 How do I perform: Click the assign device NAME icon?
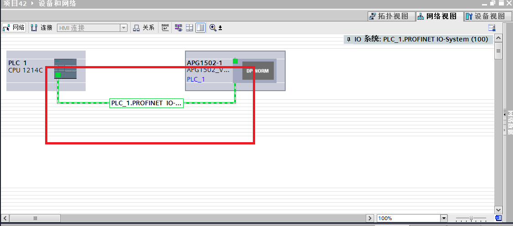click(x=165, y=28)
